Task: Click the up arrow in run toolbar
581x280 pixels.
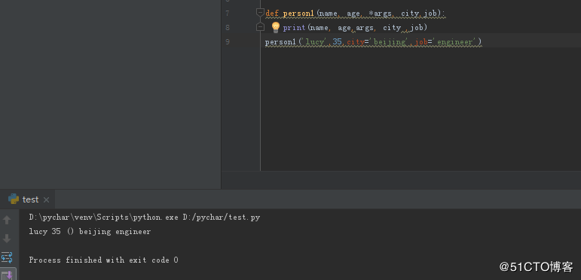Action: coord(7,220)
